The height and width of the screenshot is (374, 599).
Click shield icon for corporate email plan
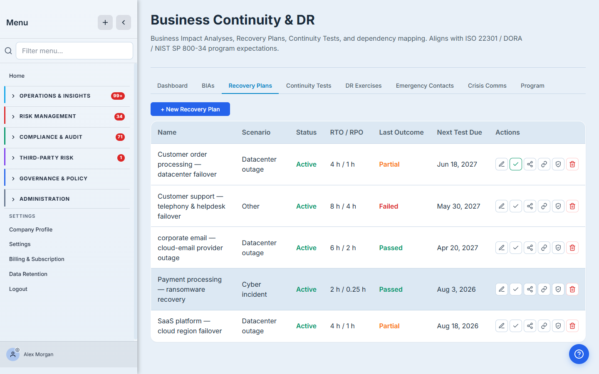click(558, 248)
